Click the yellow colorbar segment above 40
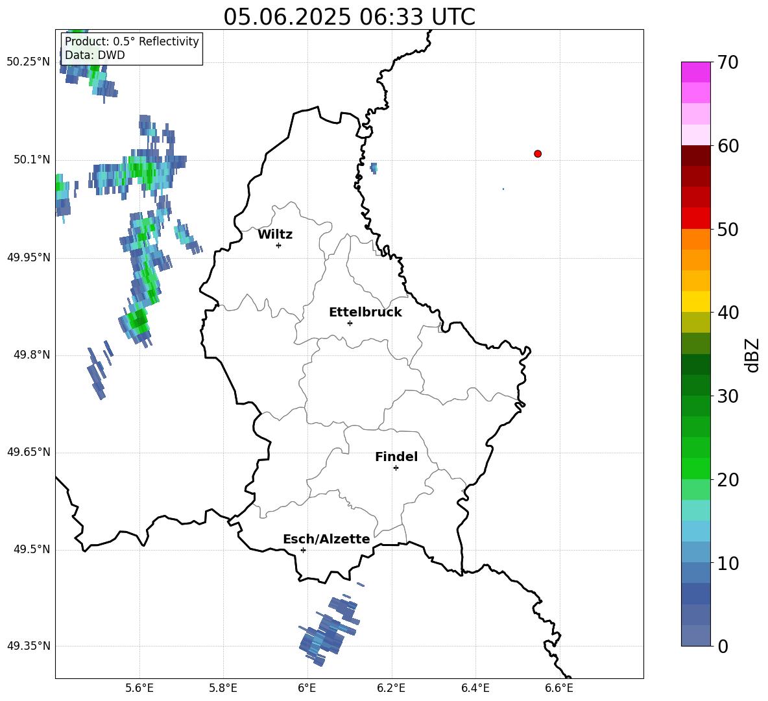The image size is (768, 701). (x=695, y=302)
